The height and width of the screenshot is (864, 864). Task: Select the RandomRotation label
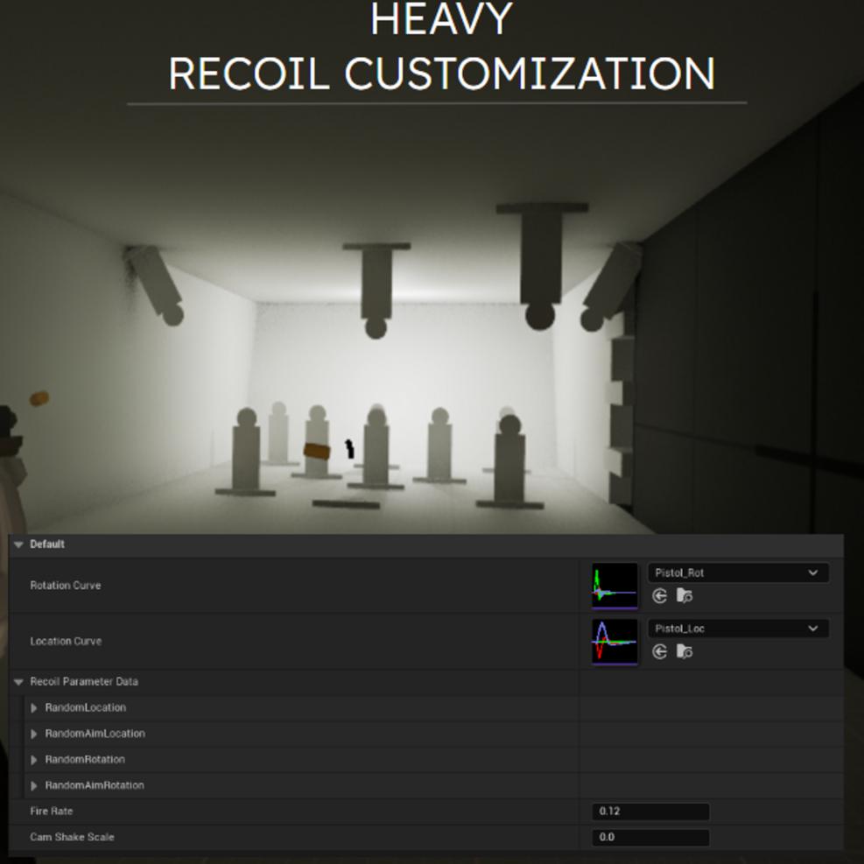(x=85, y=759)
